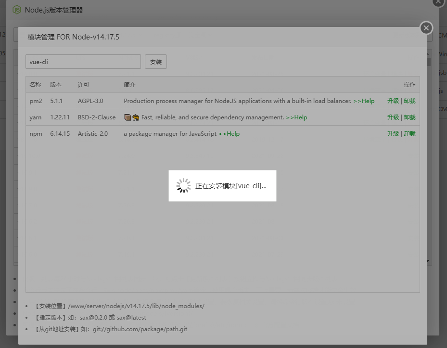Upgrade the npm module
The image size is (447, 348).
pyautogui.click(x=393, y=134)
